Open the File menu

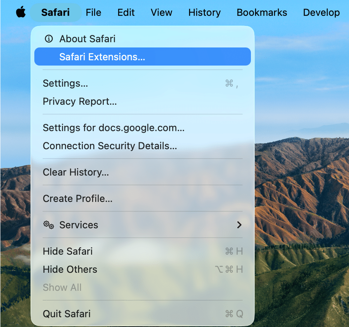(x=94, y=12)
